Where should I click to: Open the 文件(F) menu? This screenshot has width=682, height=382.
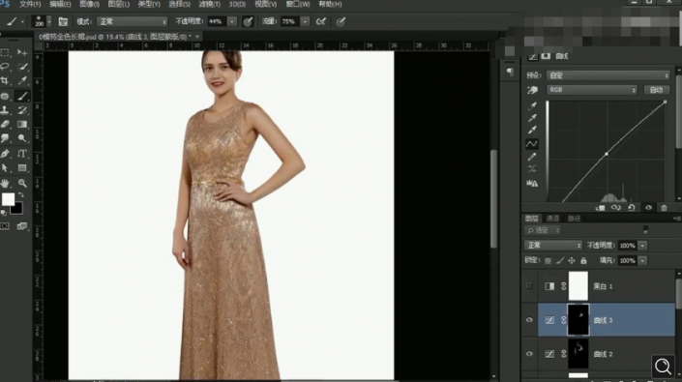click(30, 4)
